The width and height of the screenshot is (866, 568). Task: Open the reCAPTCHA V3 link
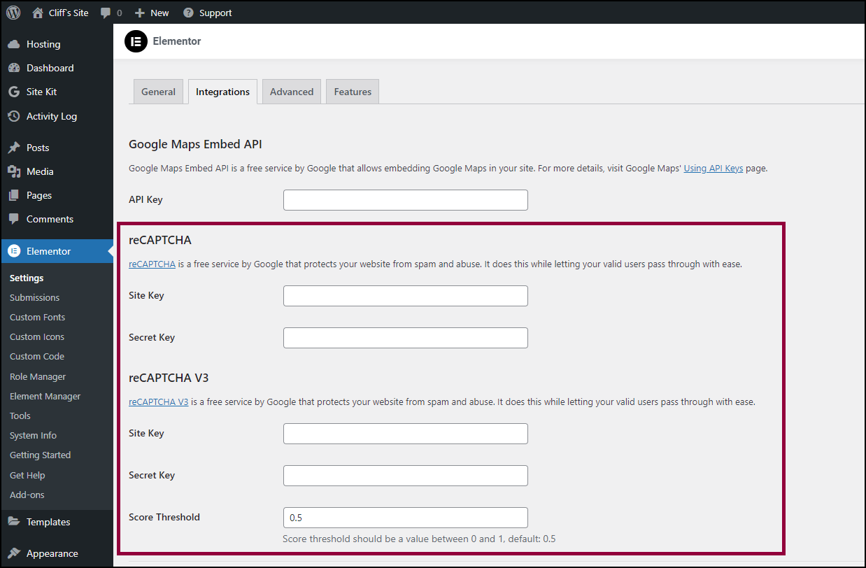[x=159, y=402]
